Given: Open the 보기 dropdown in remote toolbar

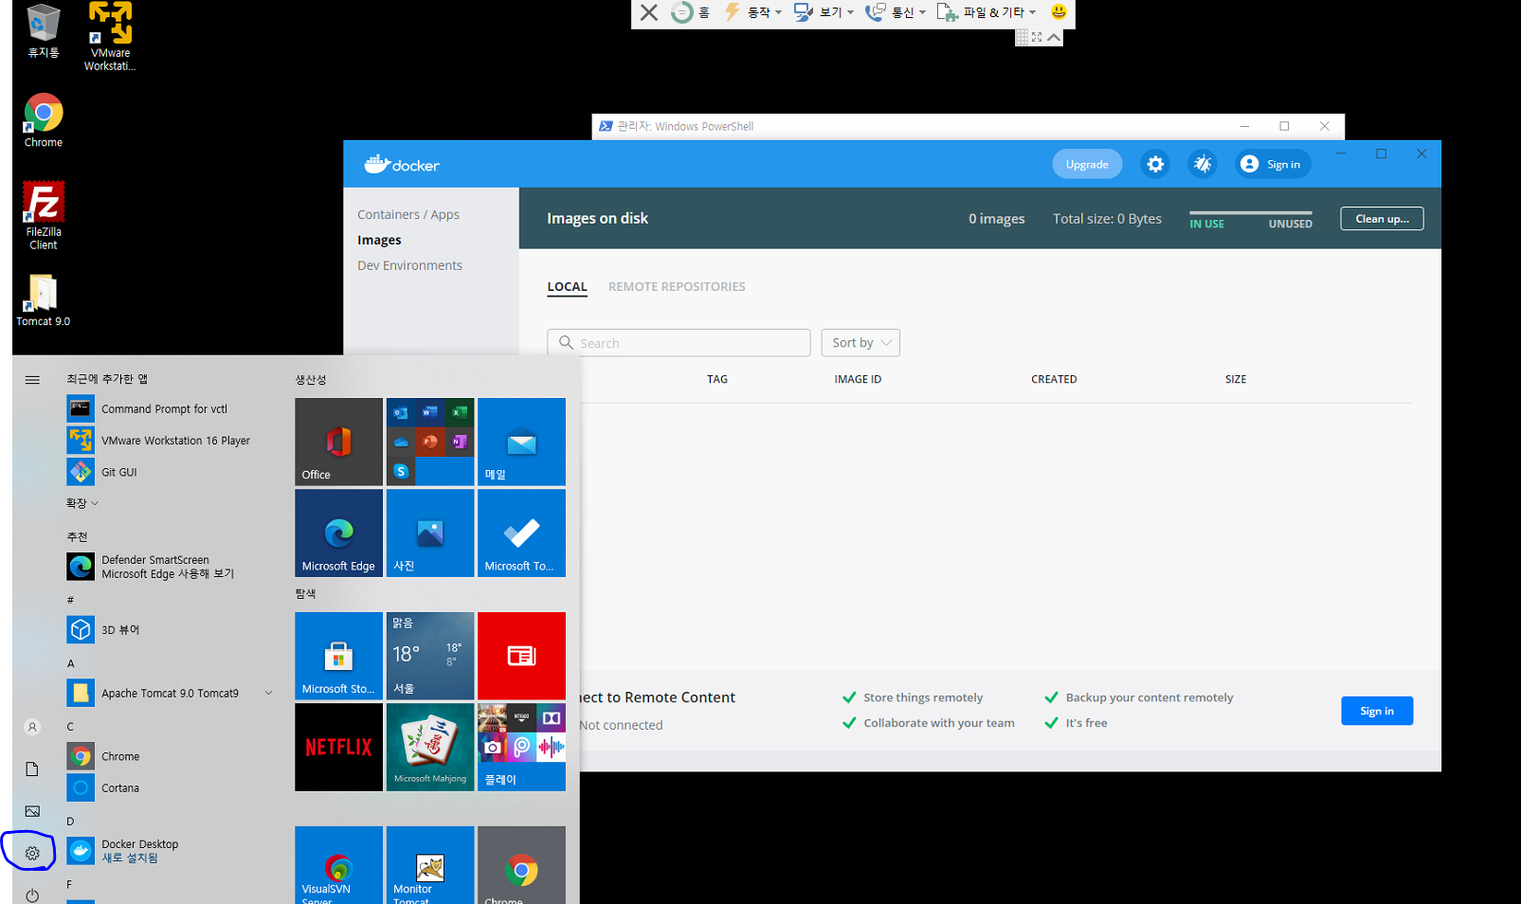Looking at the screenshot, I should tap(824, 12).
